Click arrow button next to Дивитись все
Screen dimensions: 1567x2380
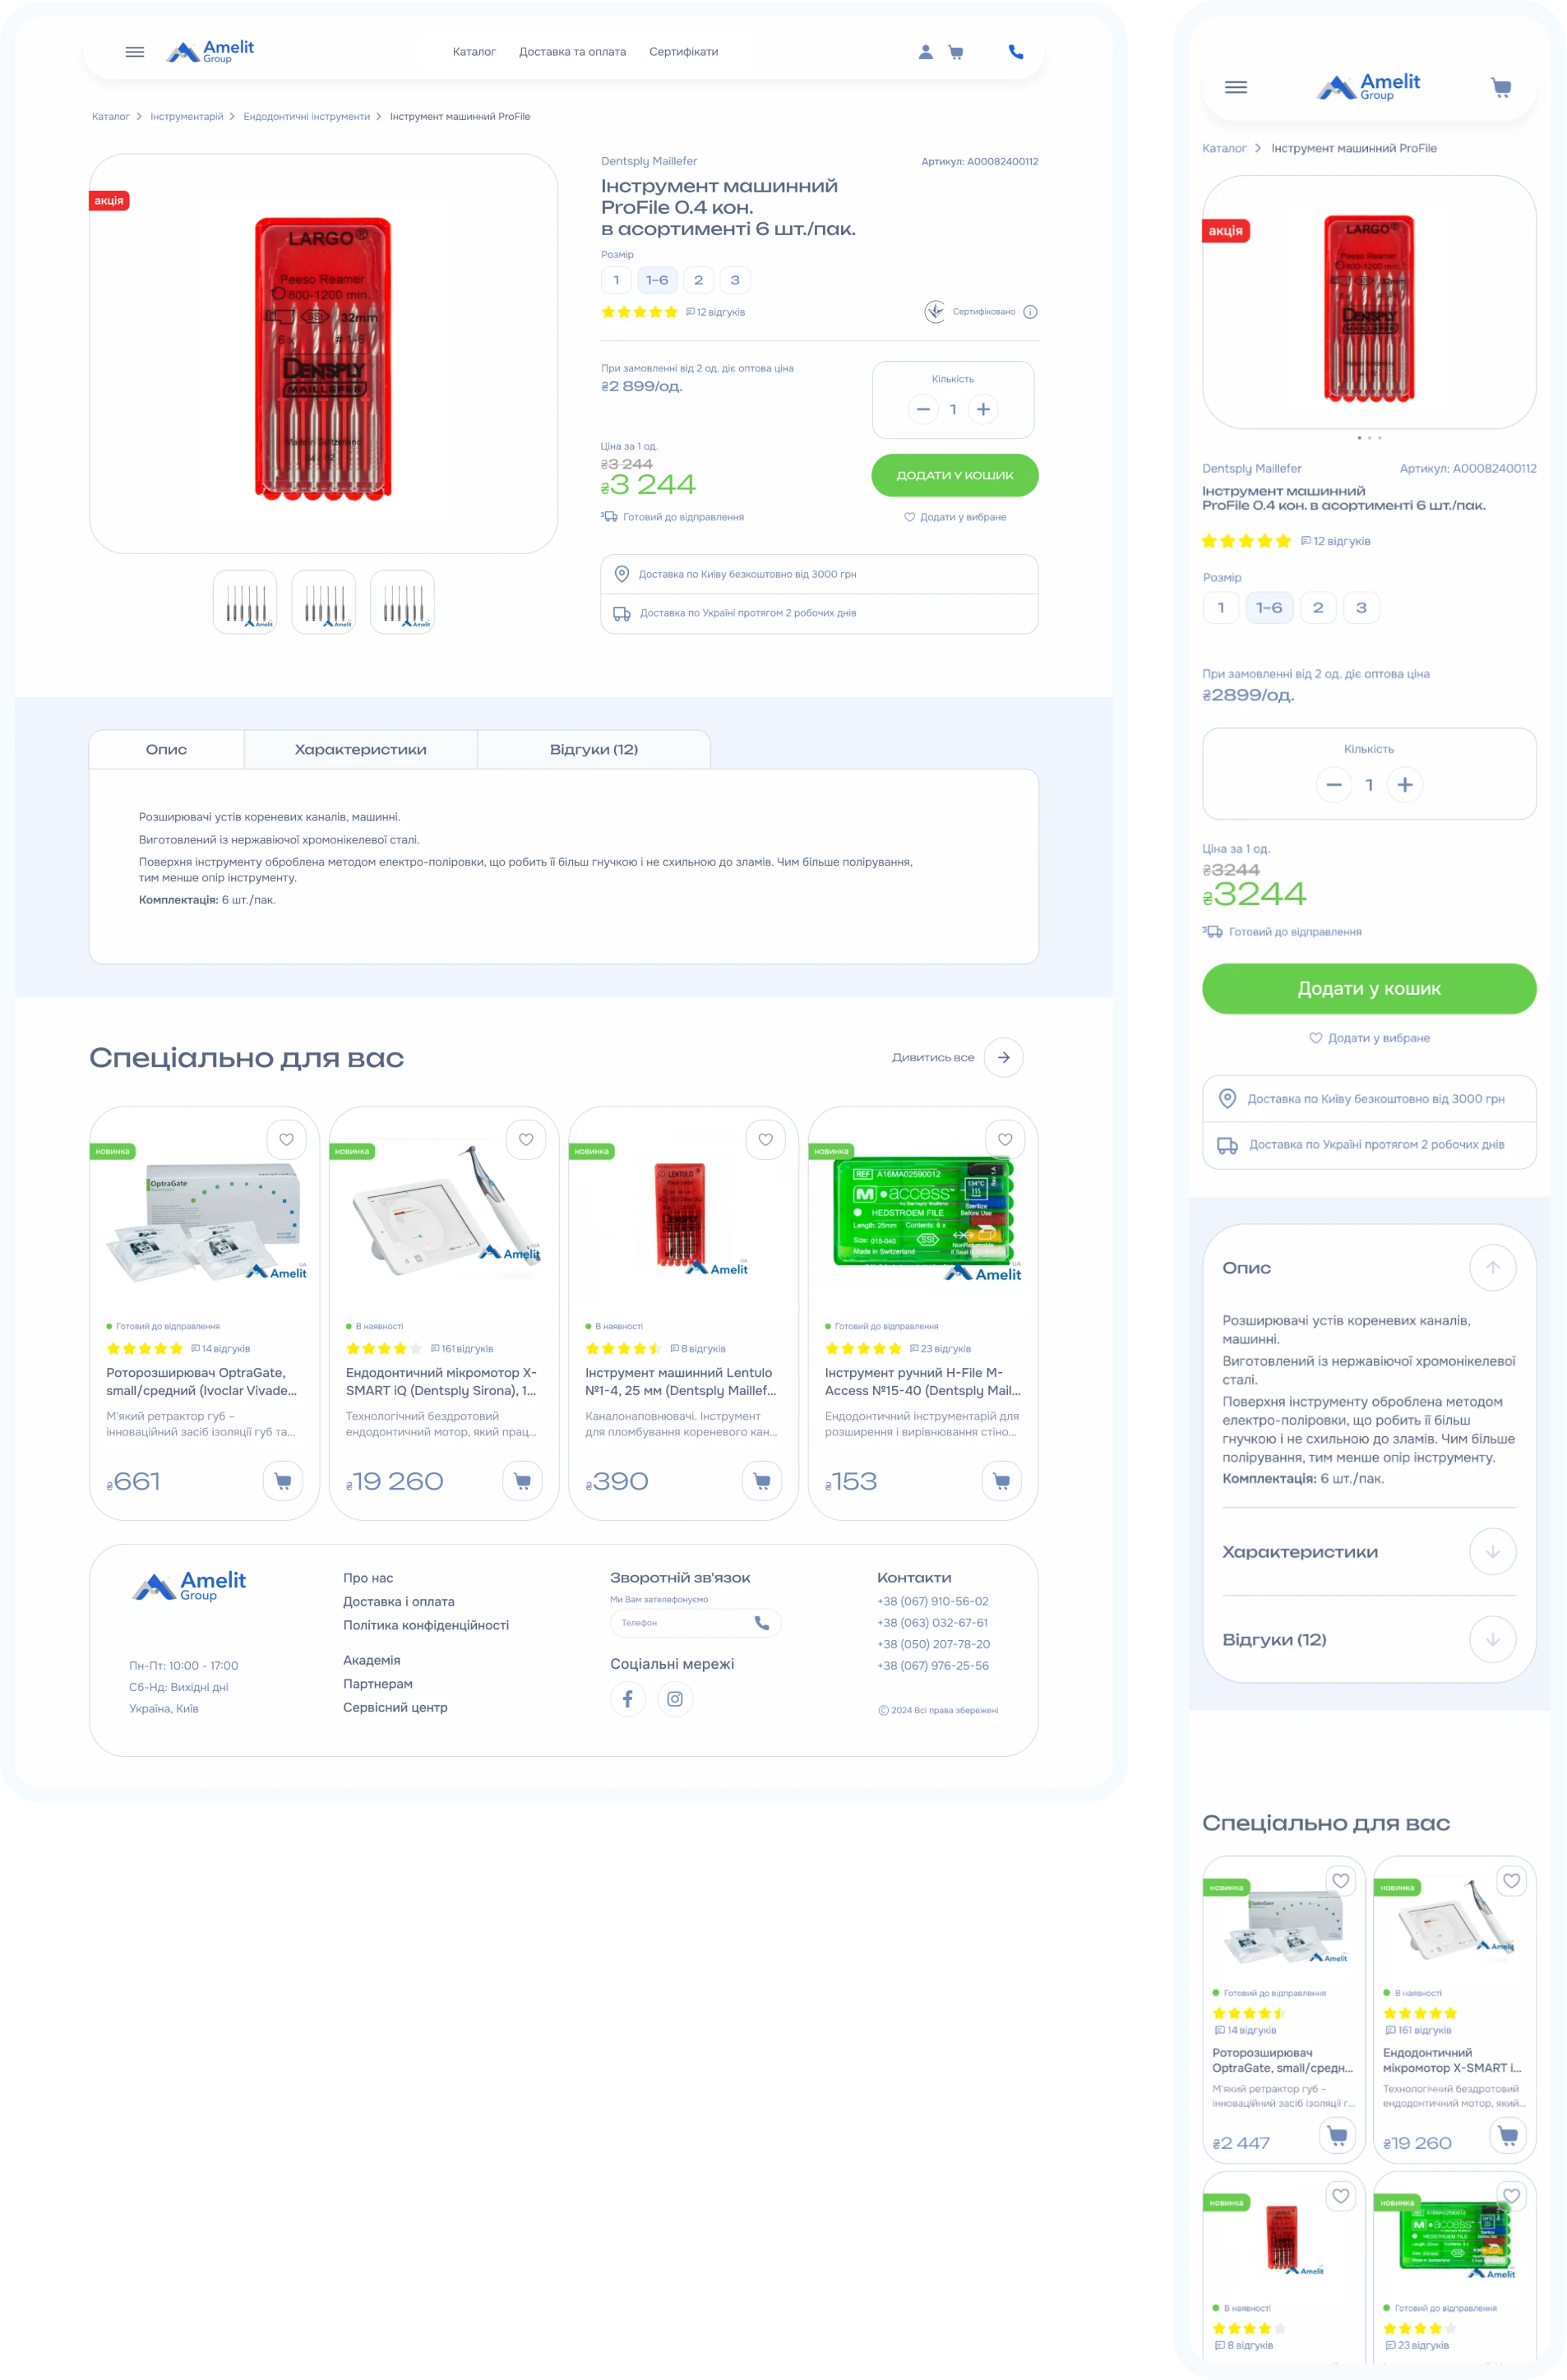[1003, 1058]
